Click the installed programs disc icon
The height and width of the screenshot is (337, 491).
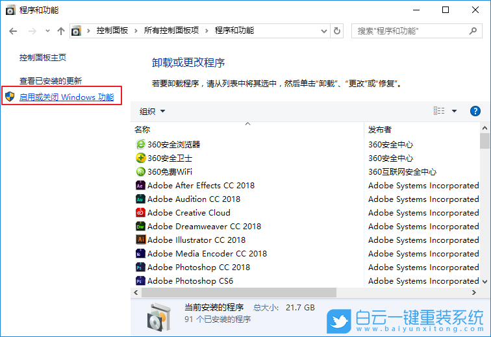tap(159, 318)
